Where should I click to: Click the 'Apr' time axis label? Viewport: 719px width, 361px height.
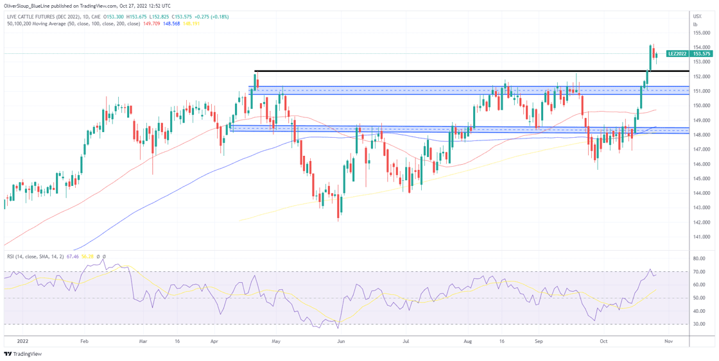coord(214,342)
